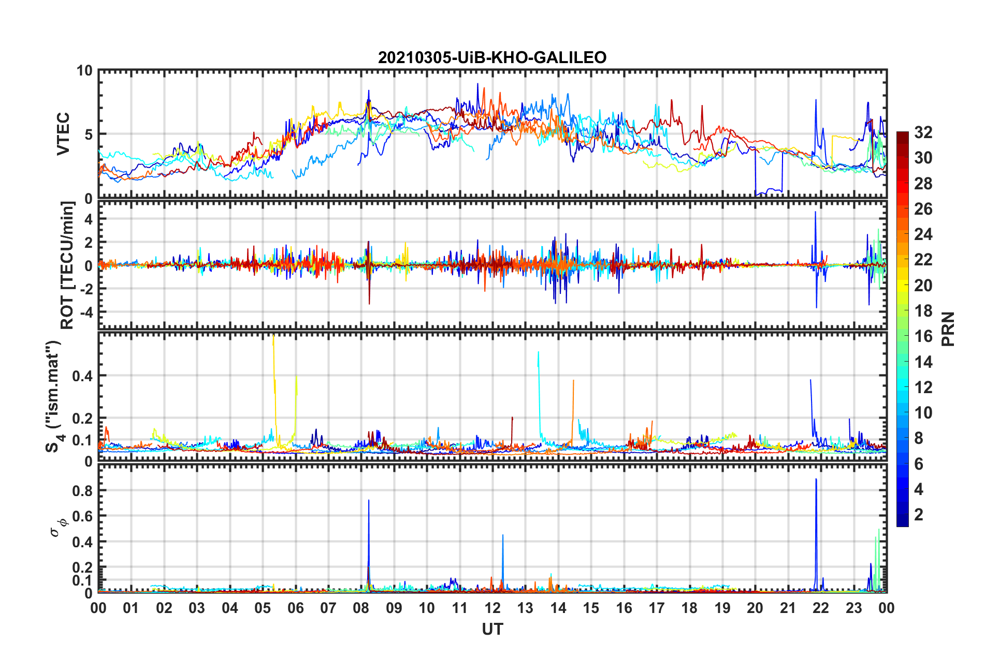Click the sigma-phi y-axis label

(x=58, y=527)
